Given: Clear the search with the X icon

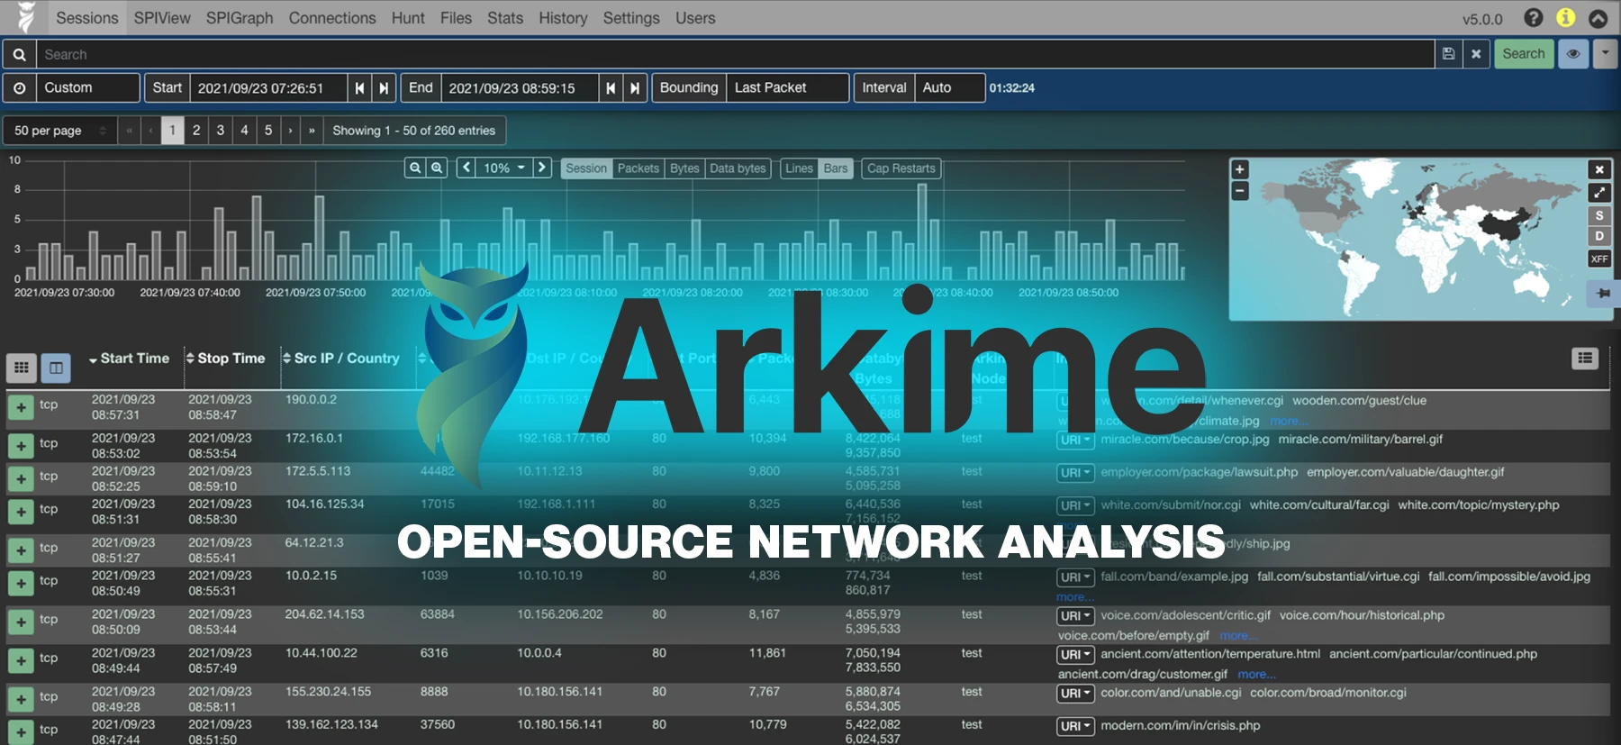Looking at the screenshot, I should (x=1476, y=54).
